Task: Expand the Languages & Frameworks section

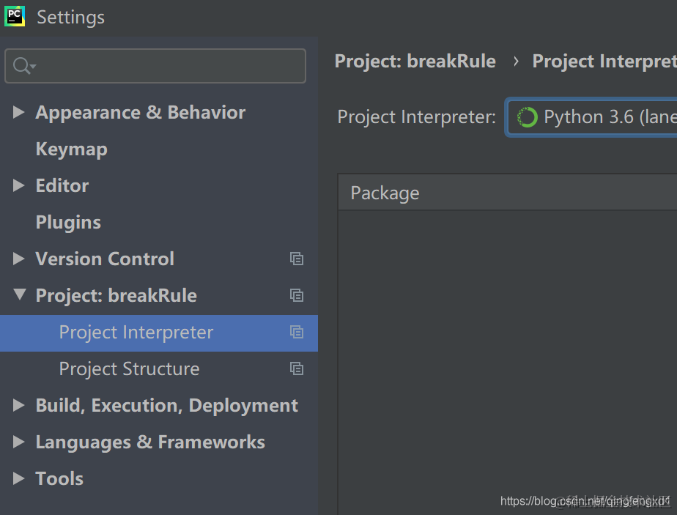Action: [19, 442]
